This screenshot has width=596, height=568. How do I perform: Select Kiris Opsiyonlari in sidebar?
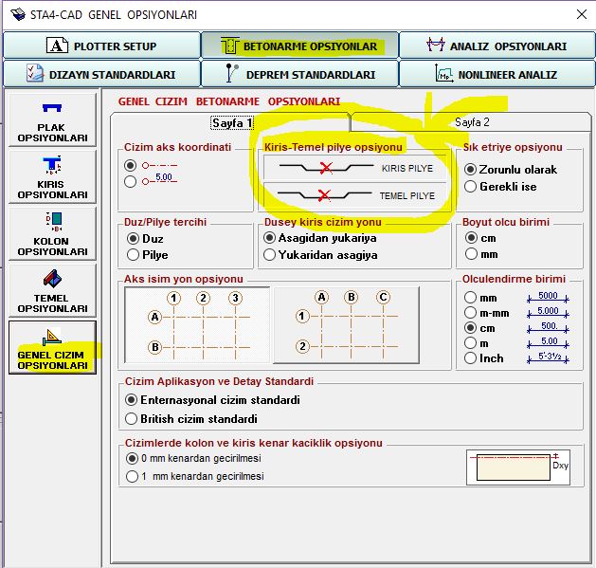click(x=52, y=176)
